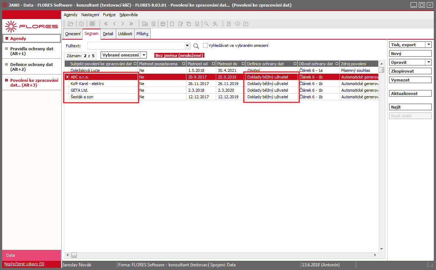
Task: Click the new blank document toolbar icon
Action: (x=172, y=24)
